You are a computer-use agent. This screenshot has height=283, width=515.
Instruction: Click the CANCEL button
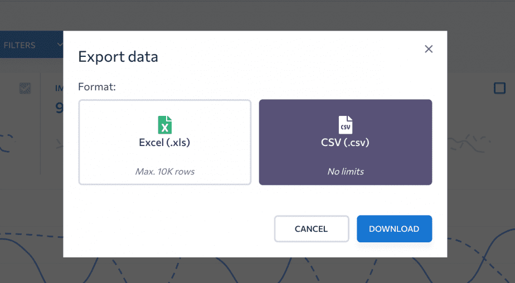coord(312,229)
